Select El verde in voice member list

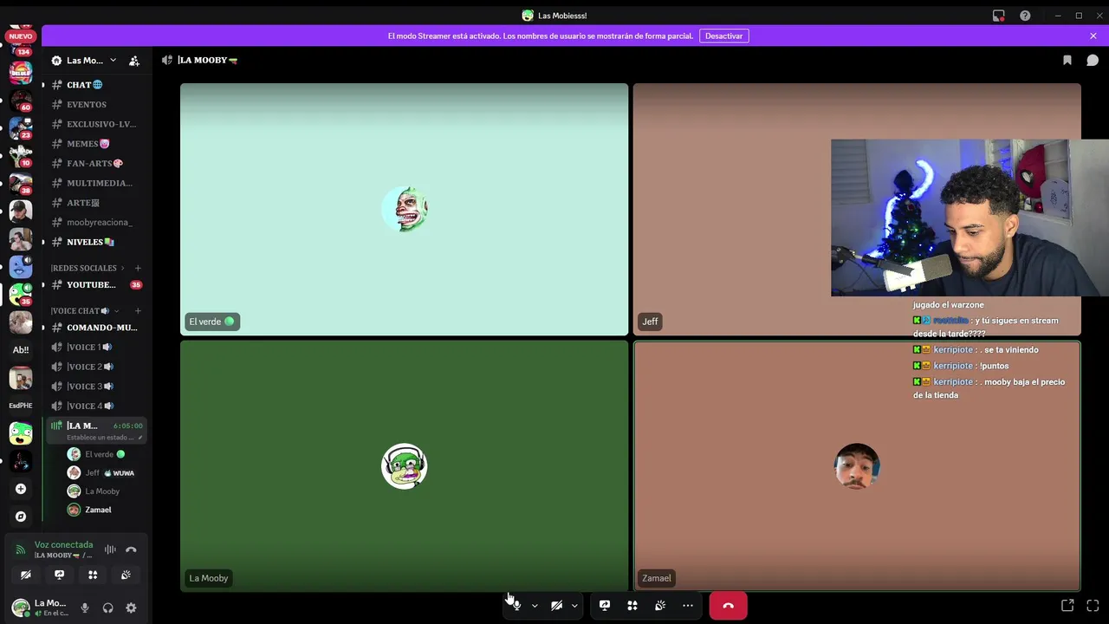(105, 454)
